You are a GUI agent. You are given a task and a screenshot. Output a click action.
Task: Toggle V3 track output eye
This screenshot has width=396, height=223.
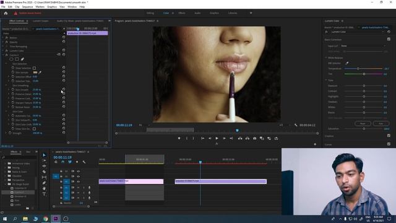pyautogui.click(x=79, y=171)
